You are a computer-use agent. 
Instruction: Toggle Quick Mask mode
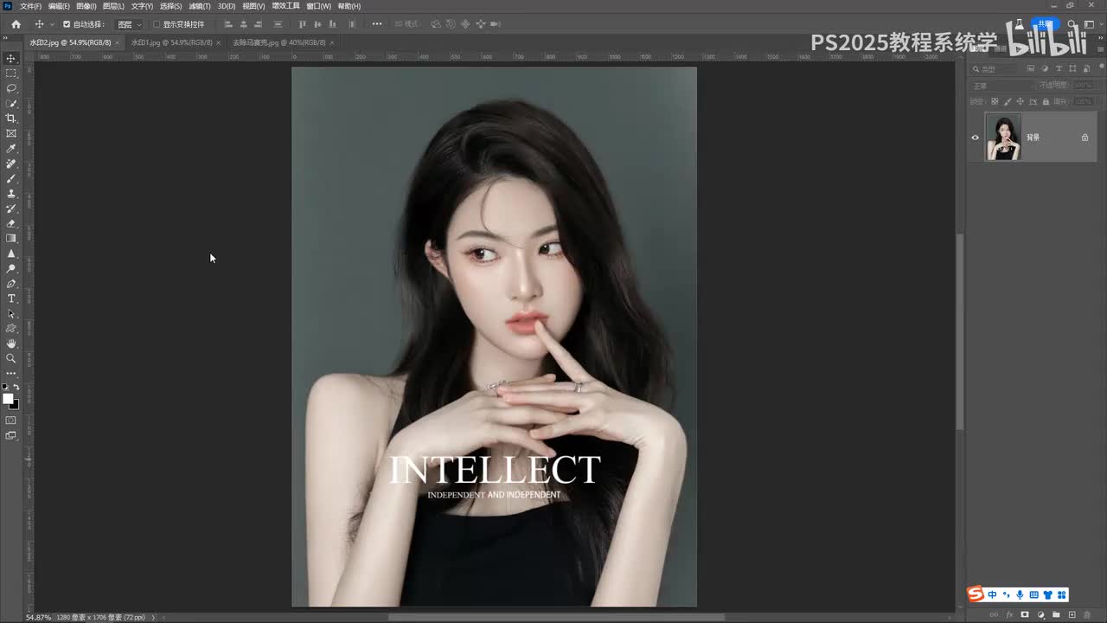pyautogui.click(x=11, y=421)
